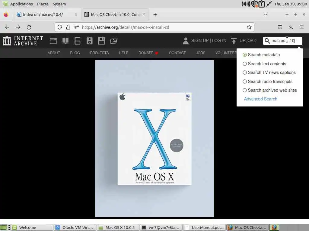The image size is (309, 231).
Task: Open the Texts book icon
Action: 65,41
